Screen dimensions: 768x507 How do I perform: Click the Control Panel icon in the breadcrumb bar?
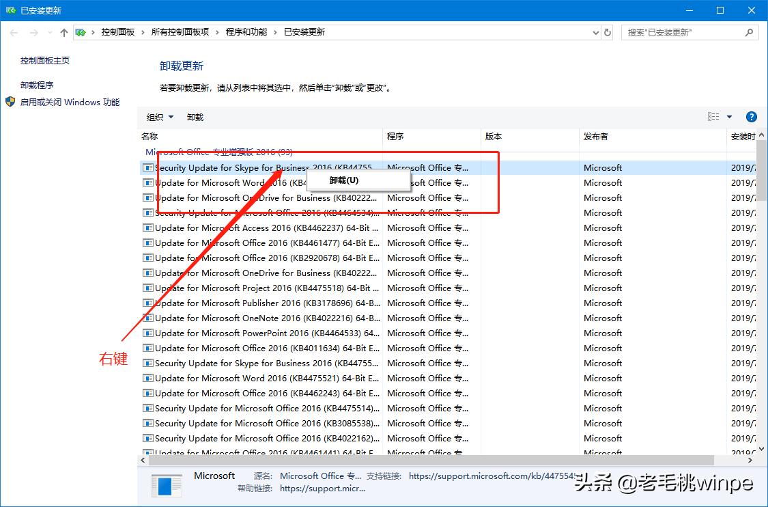tap(81, 31)
